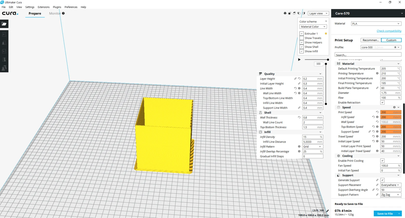
Task: Reset Wall Speed with its revert arrow
Action: (x=377, y=122)
